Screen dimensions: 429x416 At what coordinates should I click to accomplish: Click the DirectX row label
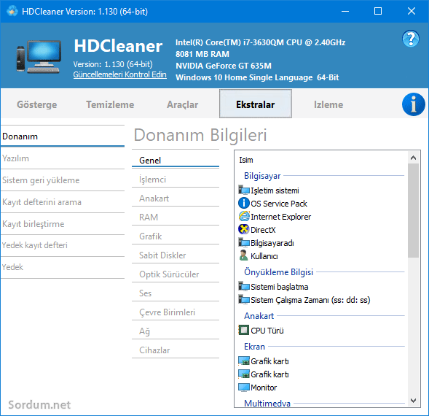click(263, 230)
